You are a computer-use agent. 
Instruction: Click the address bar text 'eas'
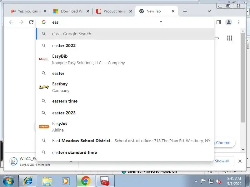(55, 22)
